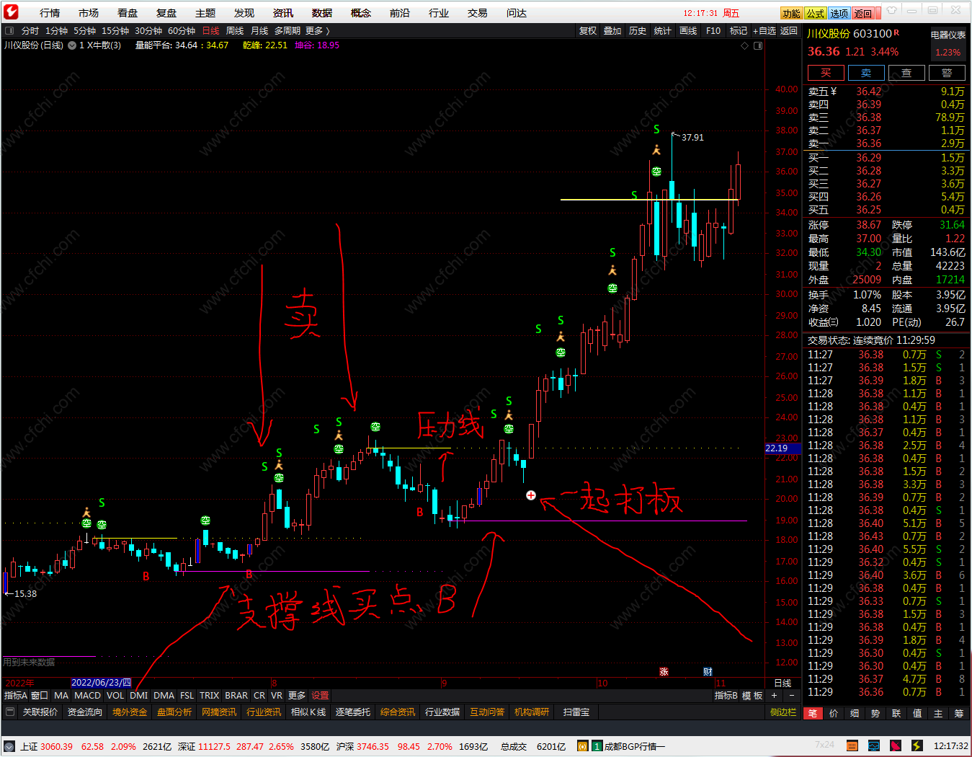Open the 交易 menu

[478, 13]
